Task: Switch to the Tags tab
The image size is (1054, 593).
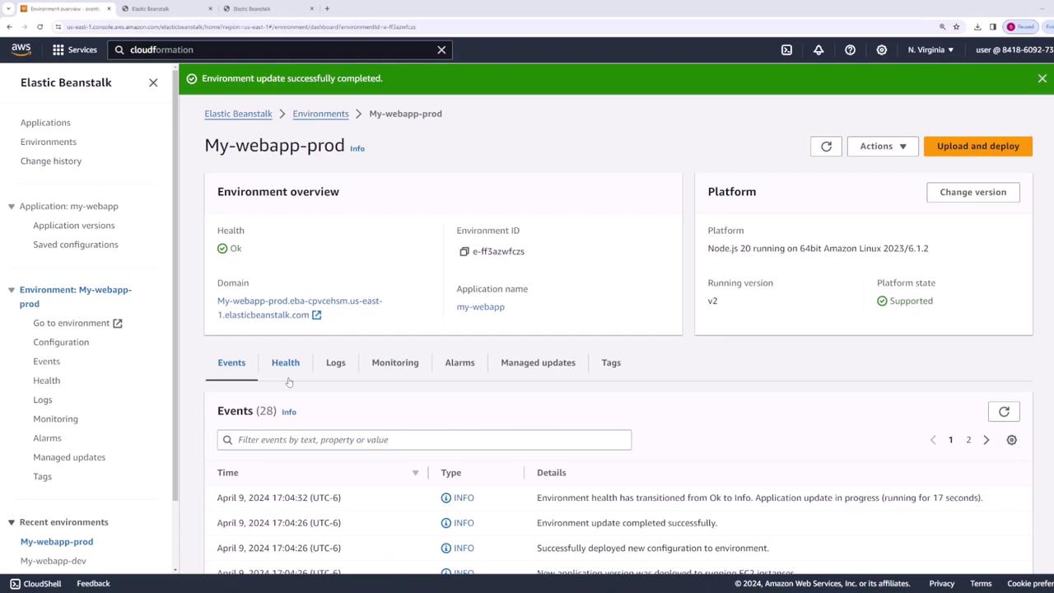Action: [x=611, y=362]
